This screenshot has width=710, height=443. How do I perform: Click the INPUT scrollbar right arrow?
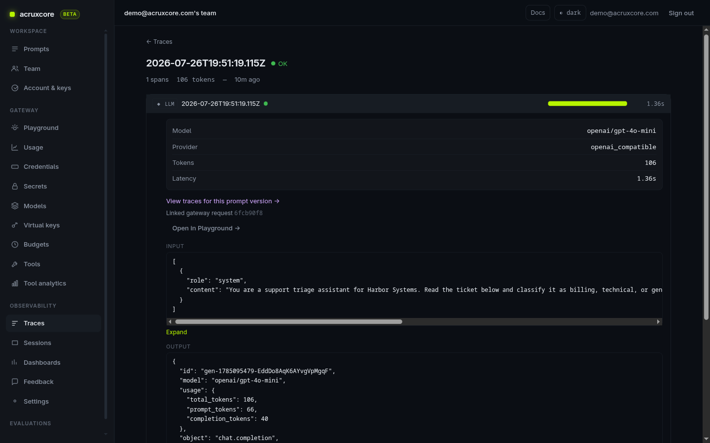click(658, 322)
